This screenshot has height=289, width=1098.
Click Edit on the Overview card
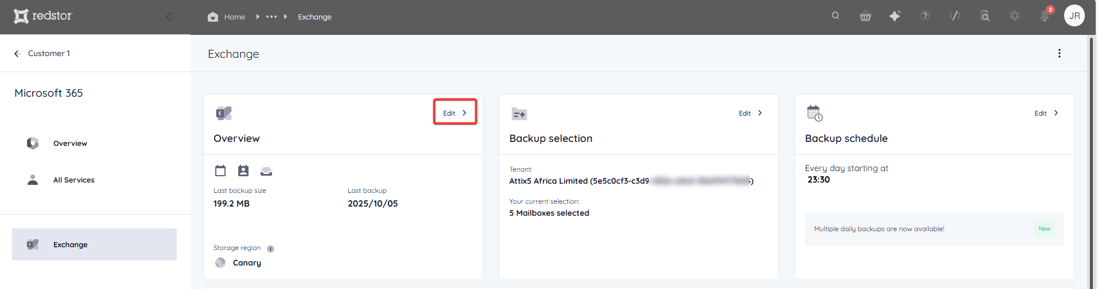click(455, 113)
